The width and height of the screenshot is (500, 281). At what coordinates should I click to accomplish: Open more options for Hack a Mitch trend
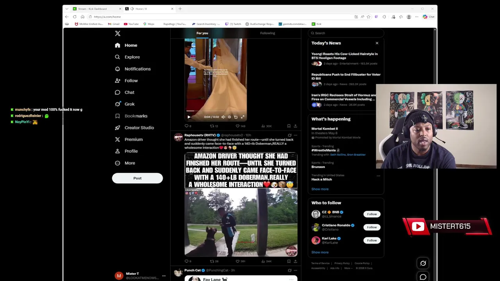[x=378, y=176]
